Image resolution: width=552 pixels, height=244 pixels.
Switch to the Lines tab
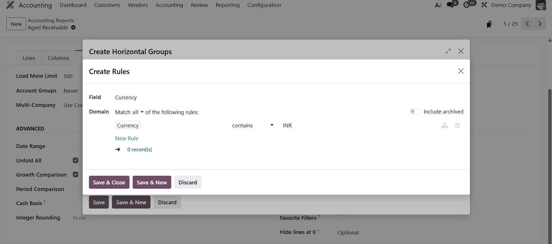pyautogui.click(x=29, y=58)
